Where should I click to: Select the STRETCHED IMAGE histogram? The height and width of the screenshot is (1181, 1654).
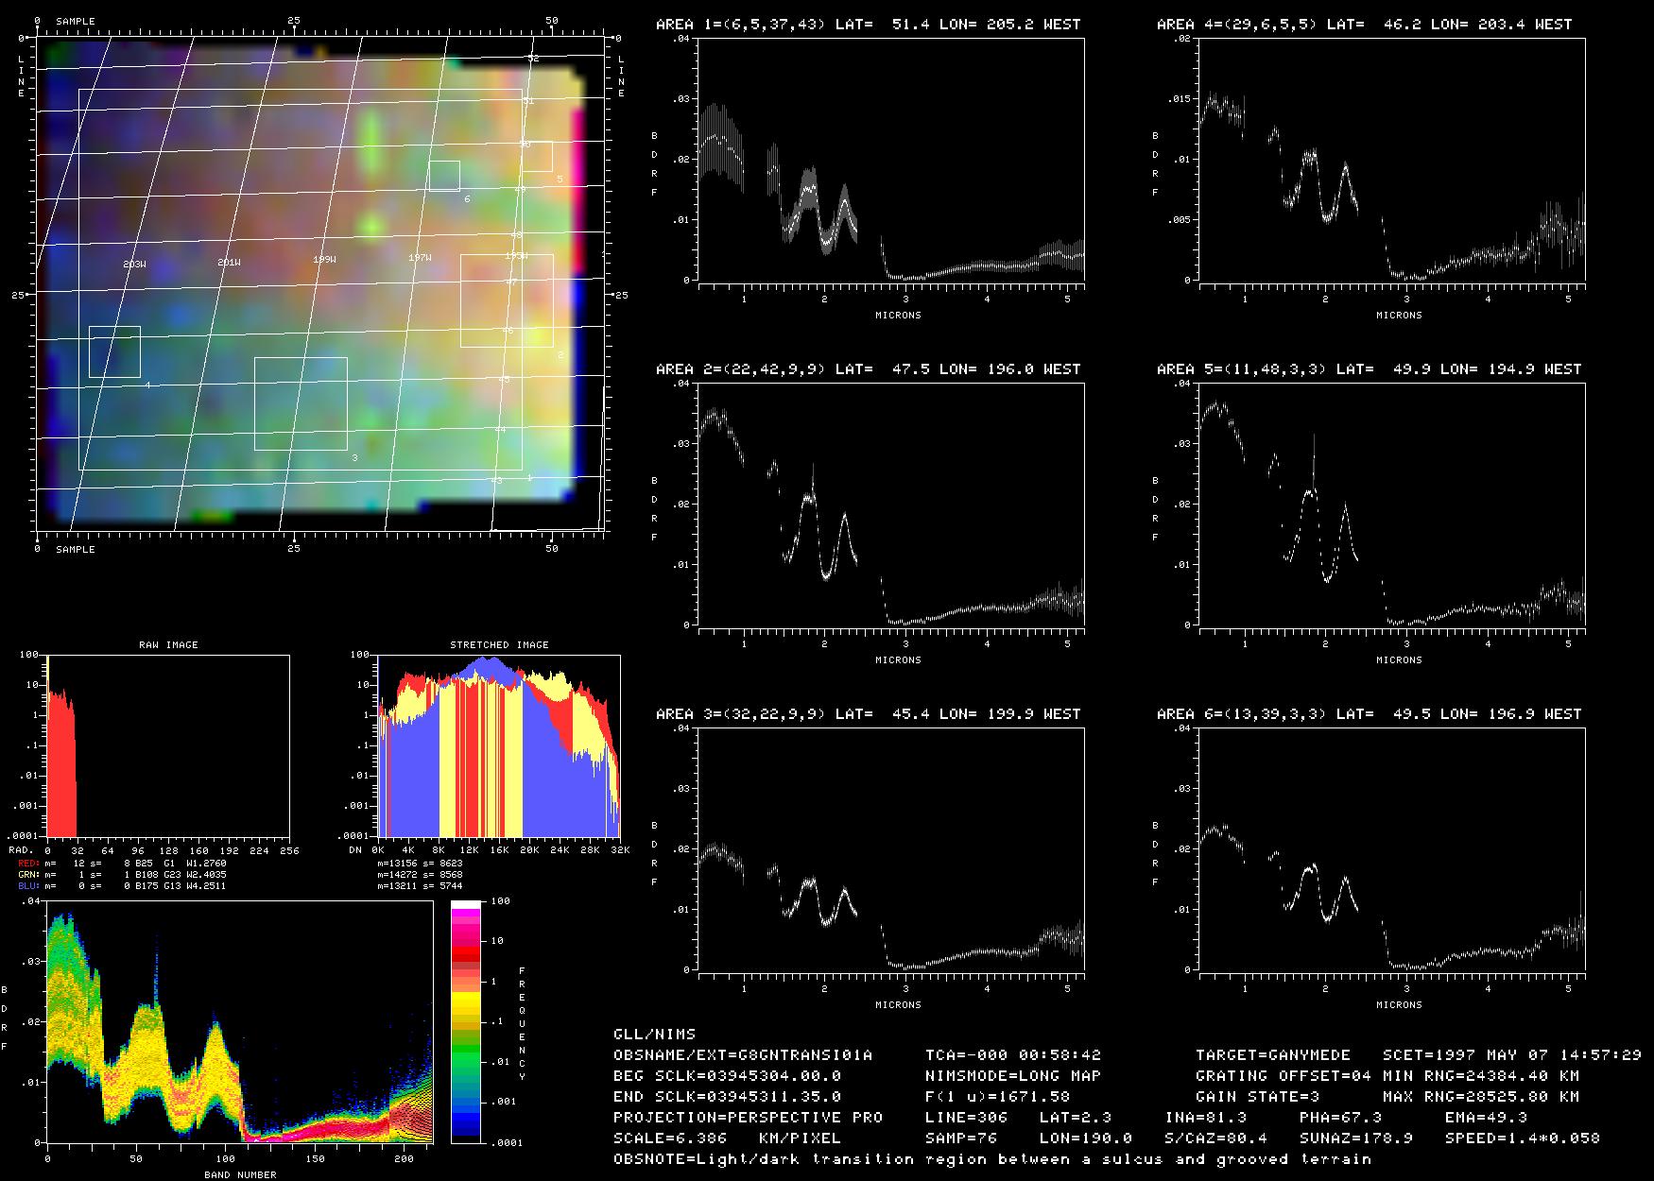click(x=499, y=745)
